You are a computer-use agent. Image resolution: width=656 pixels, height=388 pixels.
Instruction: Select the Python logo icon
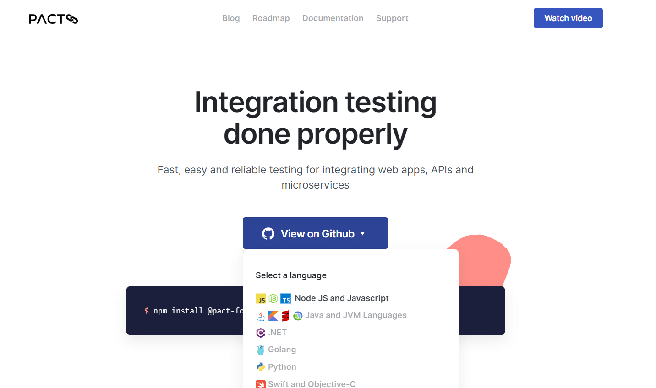(261, 366)
